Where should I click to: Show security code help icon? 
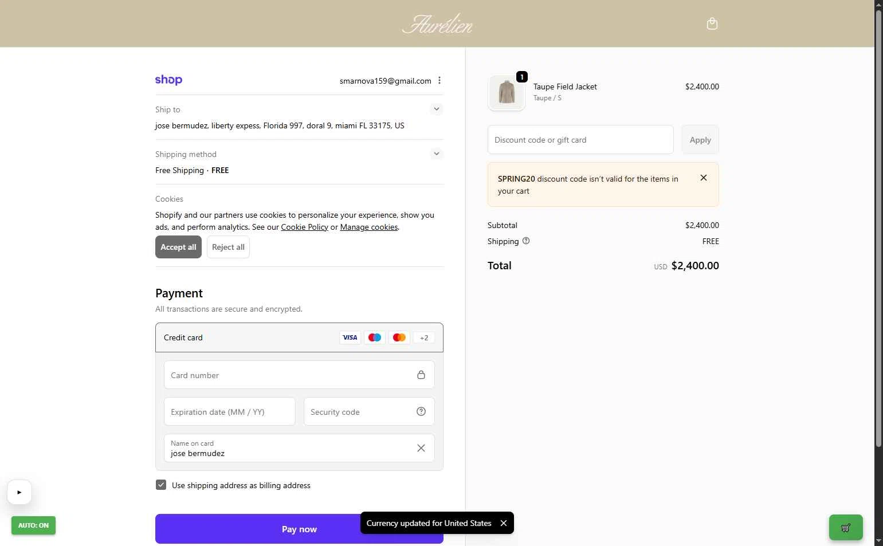tap(421, 411)
